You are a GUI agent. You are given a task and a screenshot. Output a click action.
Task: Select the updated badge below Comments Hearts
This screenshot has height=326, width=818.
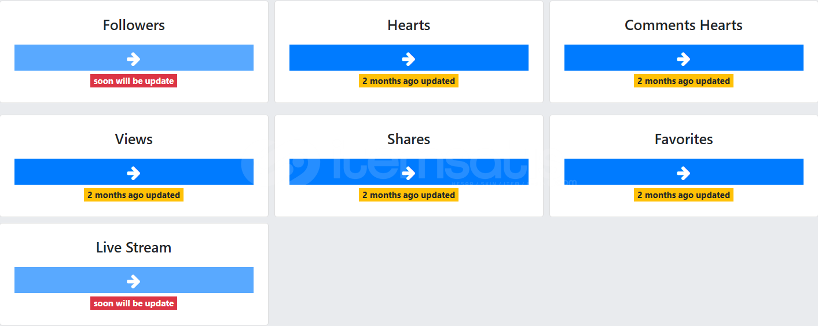click(684, 81)
